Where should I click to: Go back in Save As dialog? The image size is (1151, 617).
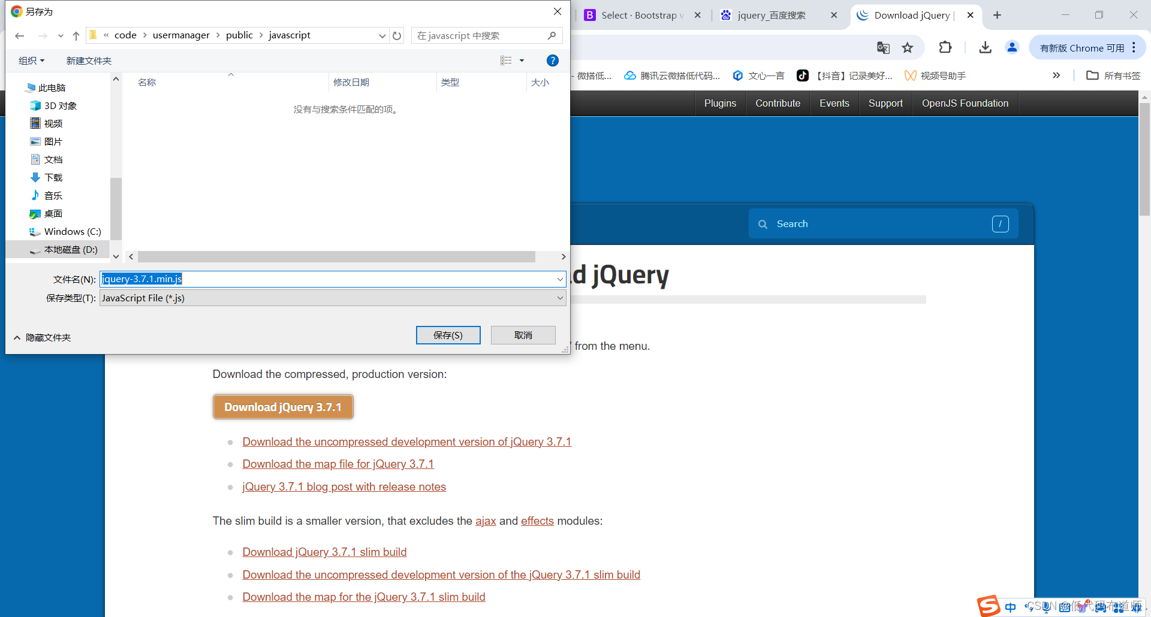(20, 36)
